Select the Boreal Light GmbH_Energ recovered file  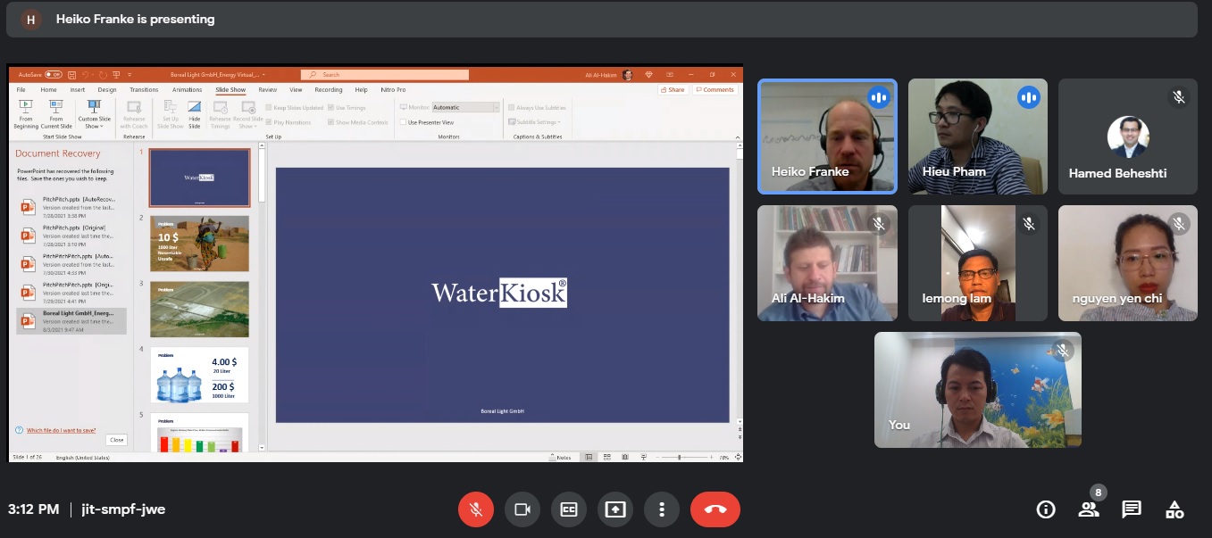(71, 320)
